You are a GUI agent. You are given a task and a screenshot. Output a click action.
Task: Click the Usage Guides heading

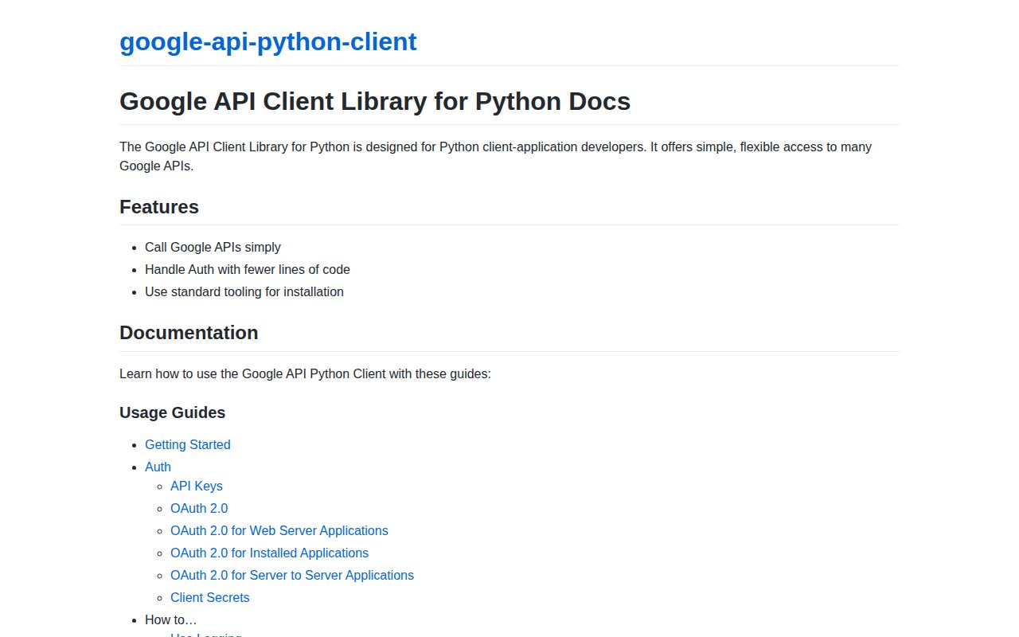tap(172, 412)
